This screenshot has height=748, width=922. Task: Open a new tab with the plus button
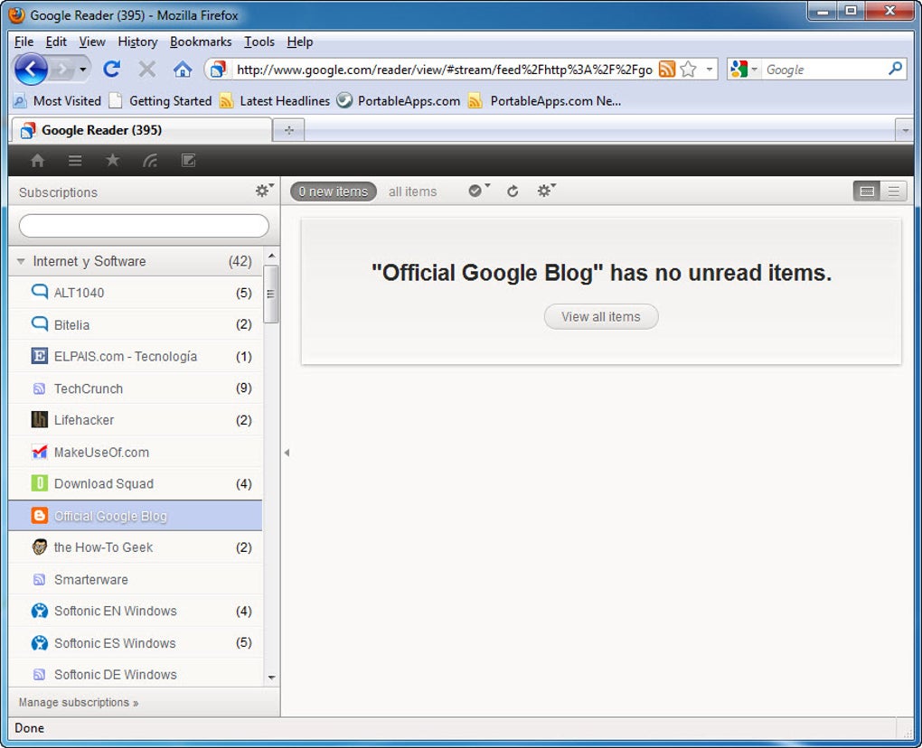click(288, 130)
